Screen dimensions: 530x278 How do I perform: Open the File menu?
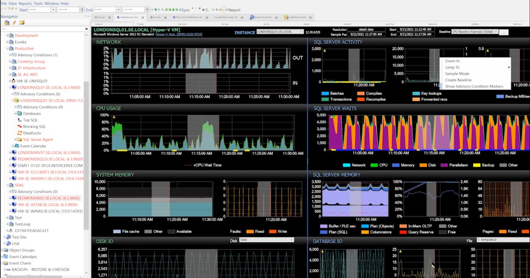[x=4, y=4]
